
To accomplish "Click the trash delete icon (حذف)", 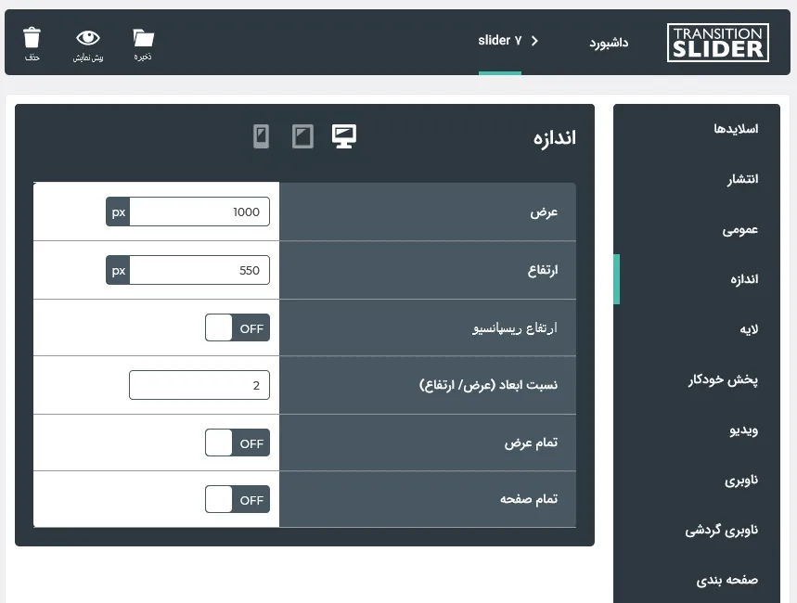I will pyautogui.click(x=32, y=38).
